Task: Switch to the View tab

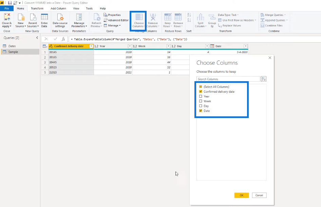Action: pos(76,8)
